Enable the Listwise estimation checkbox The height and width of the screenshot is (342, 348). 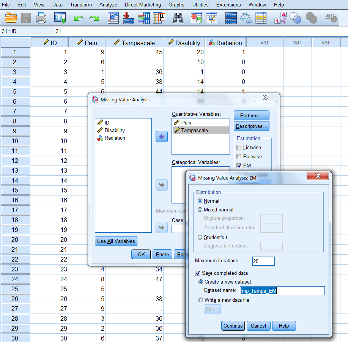(x=239, y=148)
